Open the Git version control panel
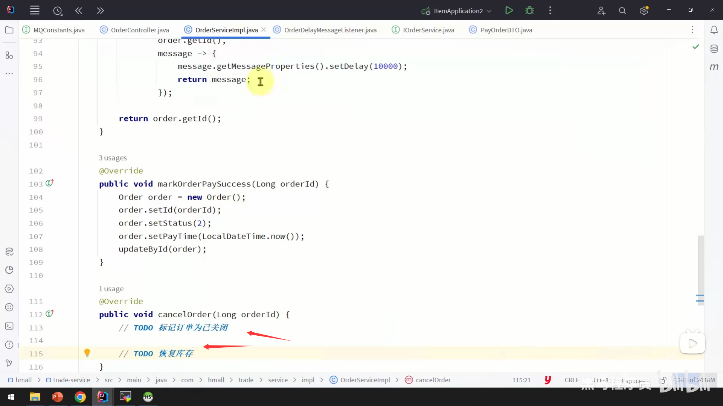Viewport: 723px width, 406px height. click(9, 363)
